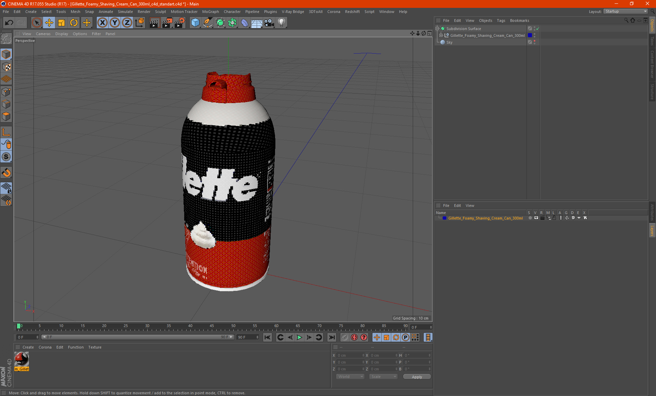
Task: Toggle the Y axis lock
Action: 115,23
